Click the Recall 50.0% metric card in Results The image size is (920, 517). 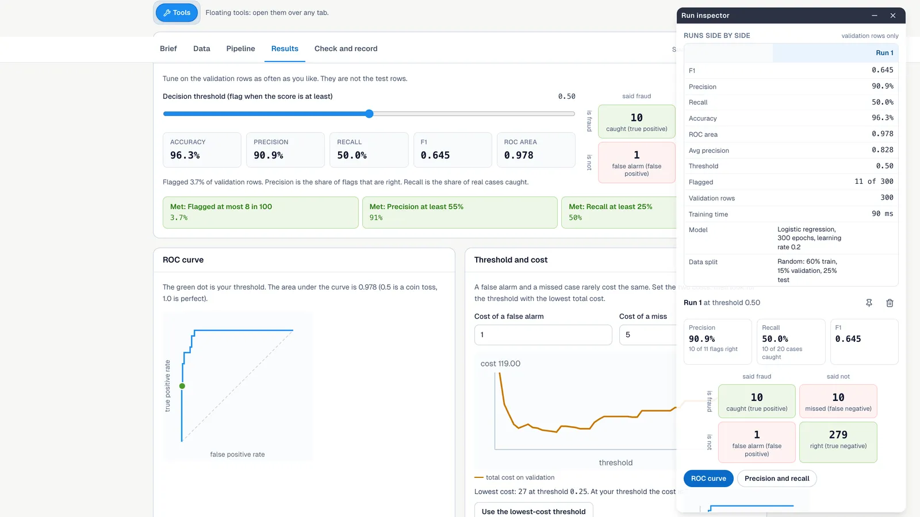click(x=369, y=150)
